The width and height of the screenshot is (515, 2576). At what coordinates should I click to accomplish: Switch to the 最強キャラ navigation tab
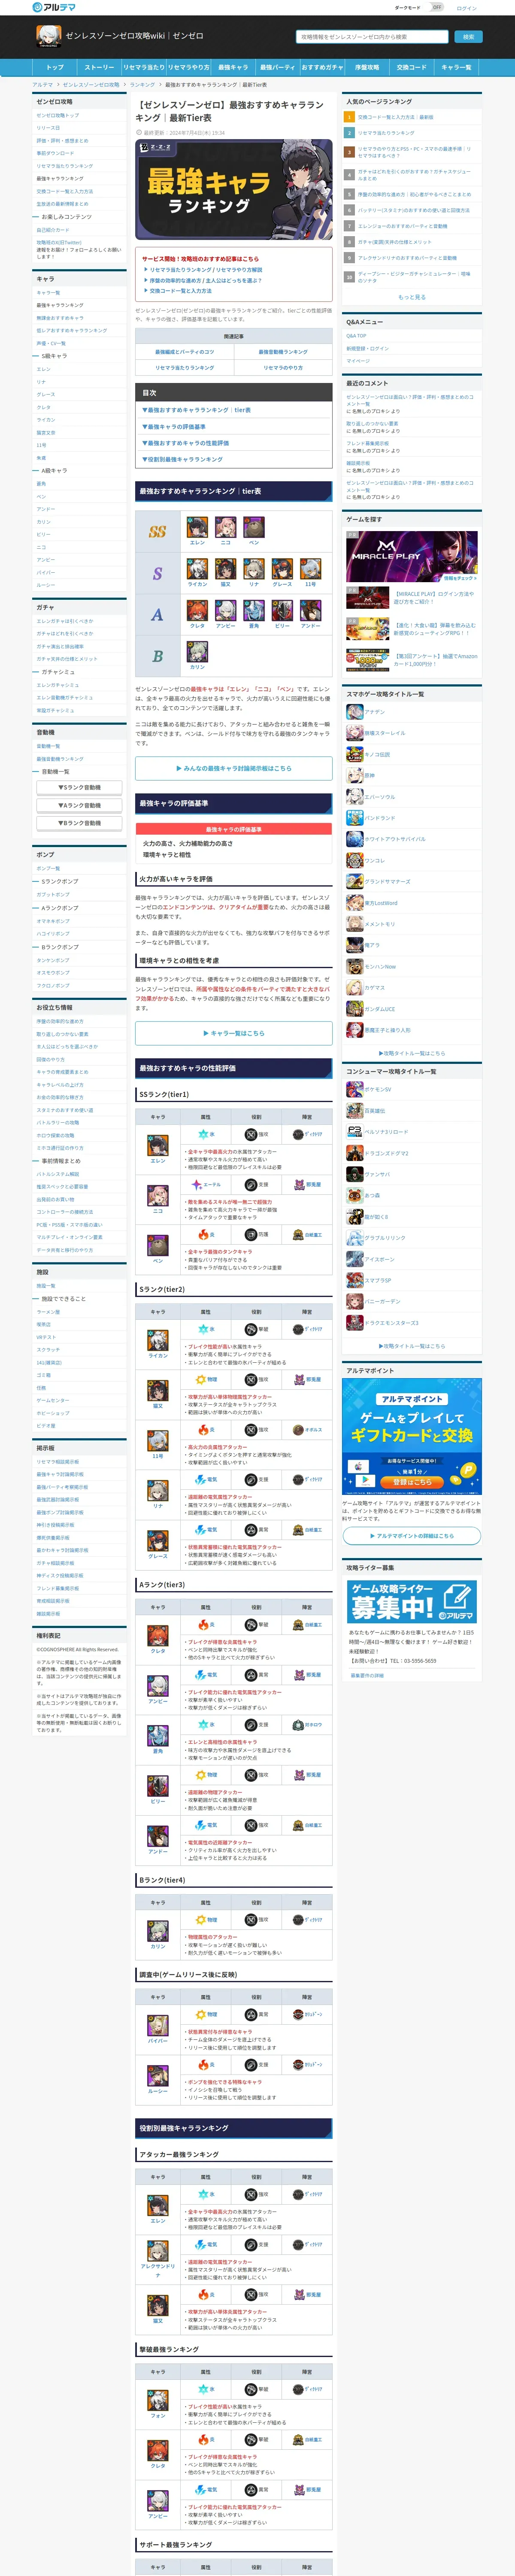click(233, 67)
